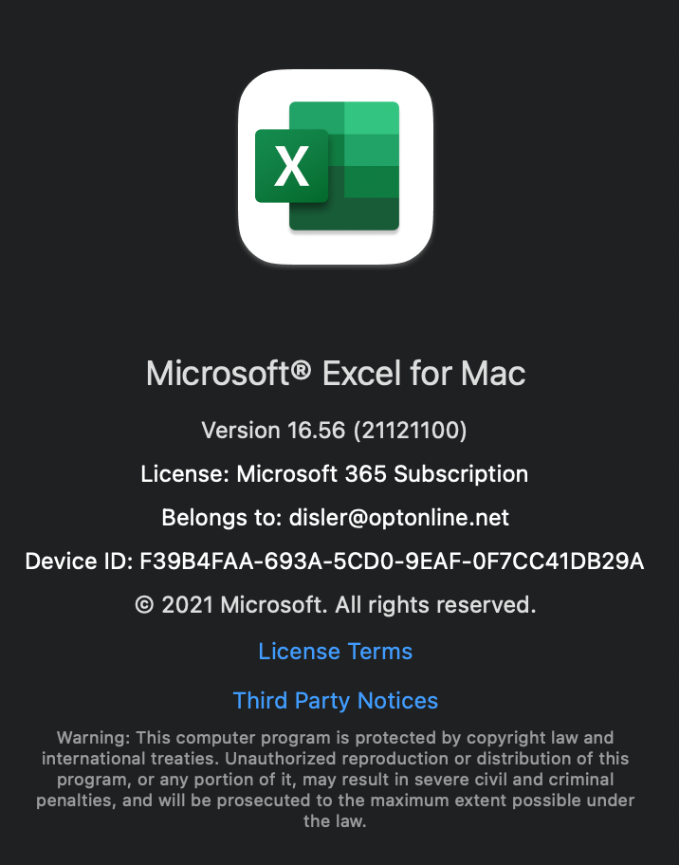Click the 2021 Microsoft copyright text

[245, 605]
